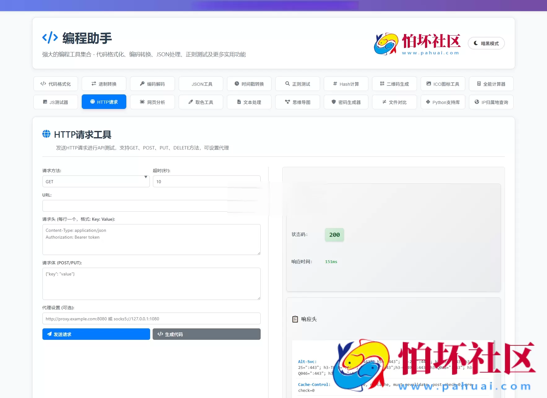Click the 200 status code badge

point(334,235)
